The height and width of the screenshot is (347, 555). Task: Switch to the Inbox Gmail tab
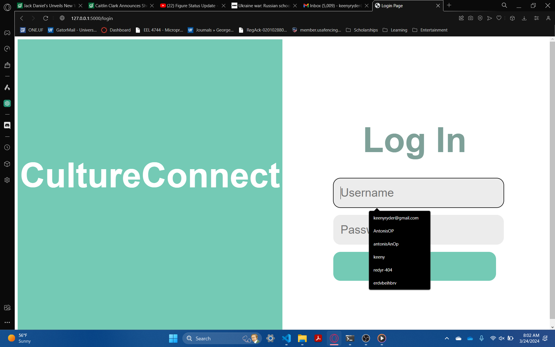tap(335, 5)
